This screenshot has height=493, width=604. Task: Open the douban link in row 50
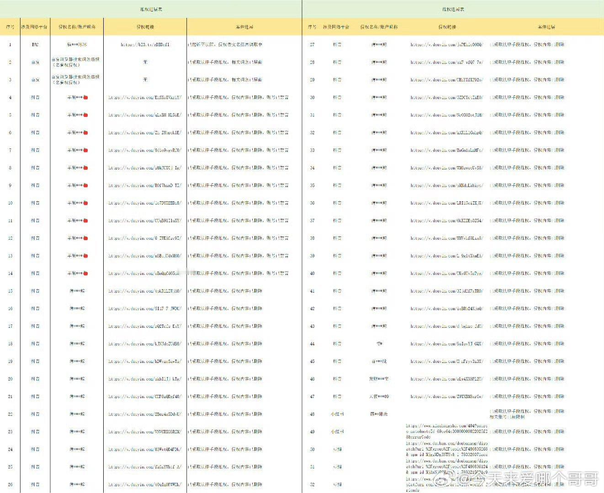pos(447,449)
